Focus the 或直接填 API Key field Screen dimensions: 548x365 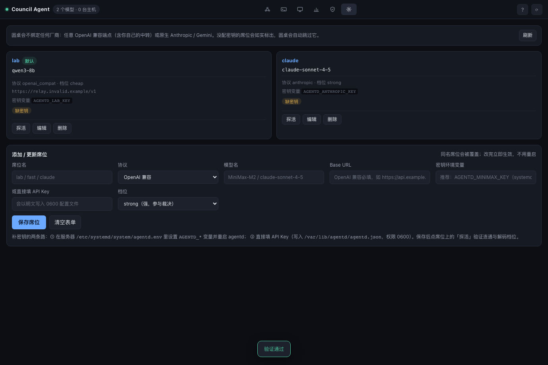click(x=62, y=204)
